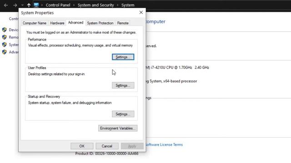The image size is (291, 163).
Task: Open Control Panel Home sidebar link
Action: point(14,19)
